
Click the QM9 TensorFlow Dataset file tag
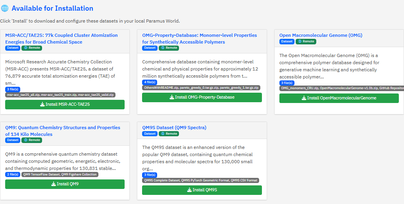(41, 174)
